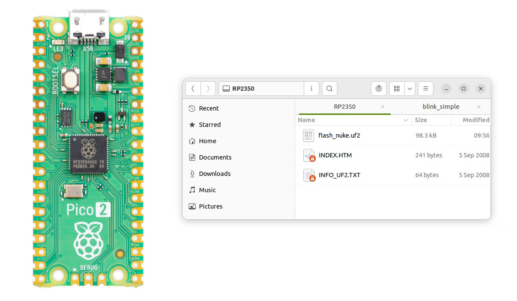Click the 09:56 modified time
517x301 pixels.
[482, 135]
